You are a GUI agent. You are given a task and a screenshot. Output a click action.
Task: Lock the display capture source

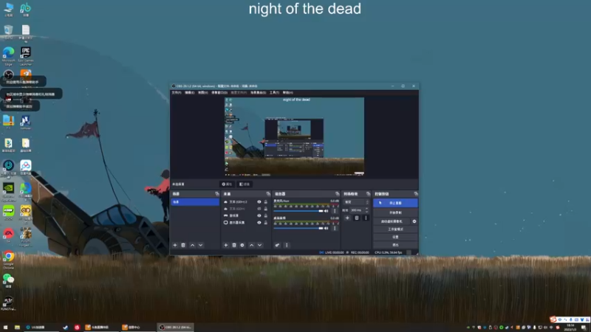pyautogui.click(x=265, y=223)
